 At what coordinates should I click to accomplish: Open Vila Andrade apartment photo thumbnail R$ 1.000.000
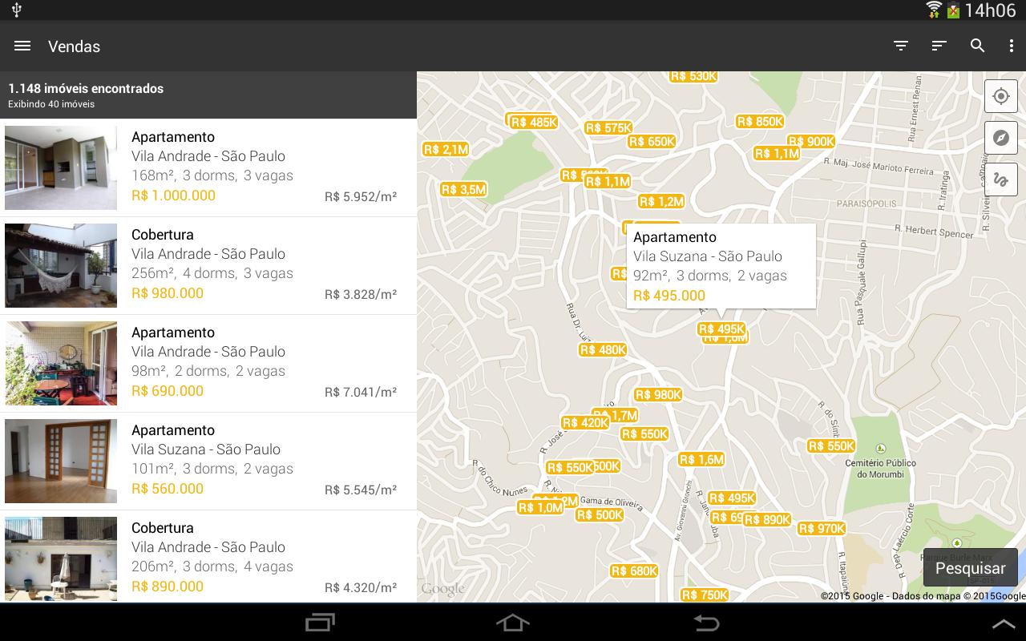pyautogui.click(x=61, y=167)
